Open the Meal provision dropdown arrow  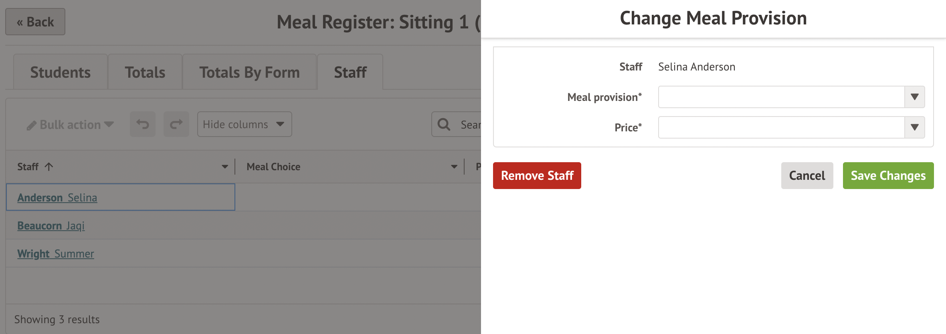pyautogui.click(x=914, y=97)
